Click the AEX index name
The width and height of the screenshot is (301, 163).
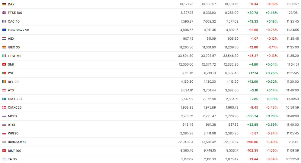[x=11, y=38]
